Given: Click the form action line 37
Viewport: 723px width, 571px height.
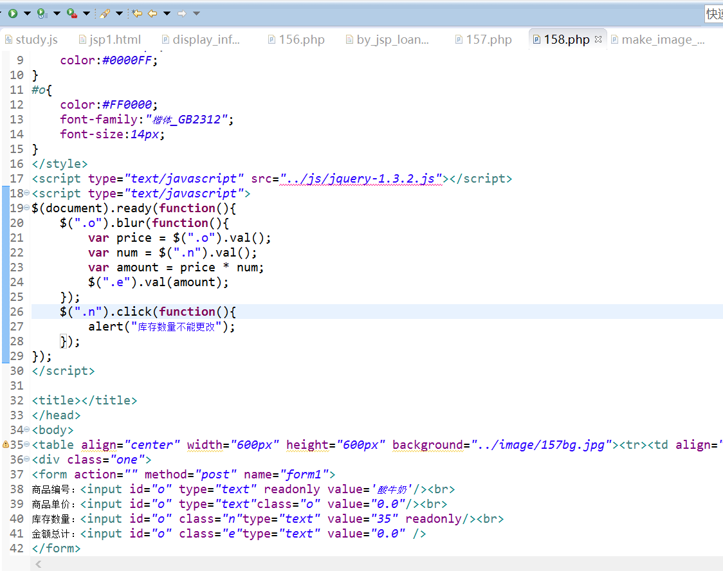Looking at the screenshot, I should click(183, 474).
